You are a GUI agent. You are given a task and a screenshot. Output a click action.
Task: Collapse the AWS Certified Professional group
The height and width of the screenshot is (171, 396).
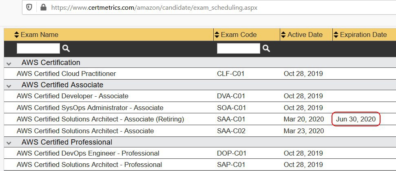click(x=9, y=143)
